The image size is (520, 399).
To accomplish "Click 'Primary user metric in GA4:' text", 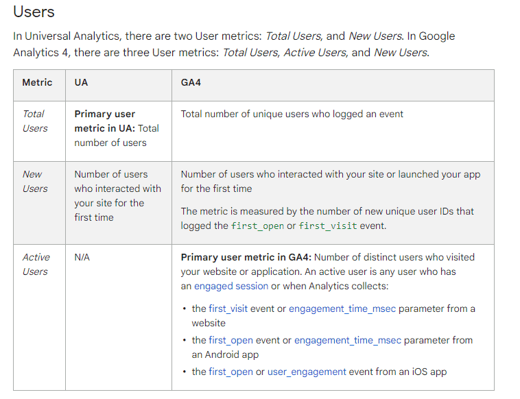I will (x=246, y=257).
